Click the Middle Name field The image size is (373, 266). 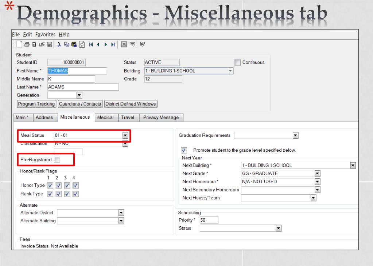[x=71, y=79]
